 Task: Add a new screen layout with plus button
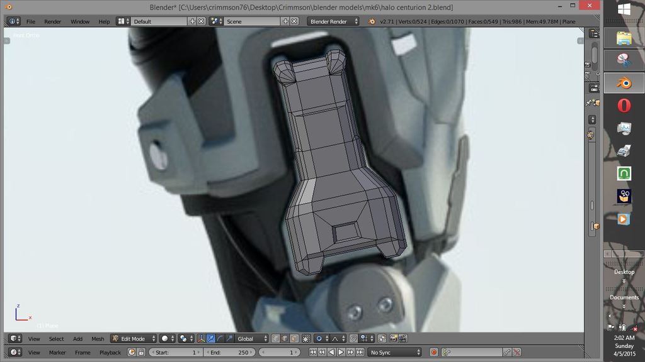pos(193,21)
